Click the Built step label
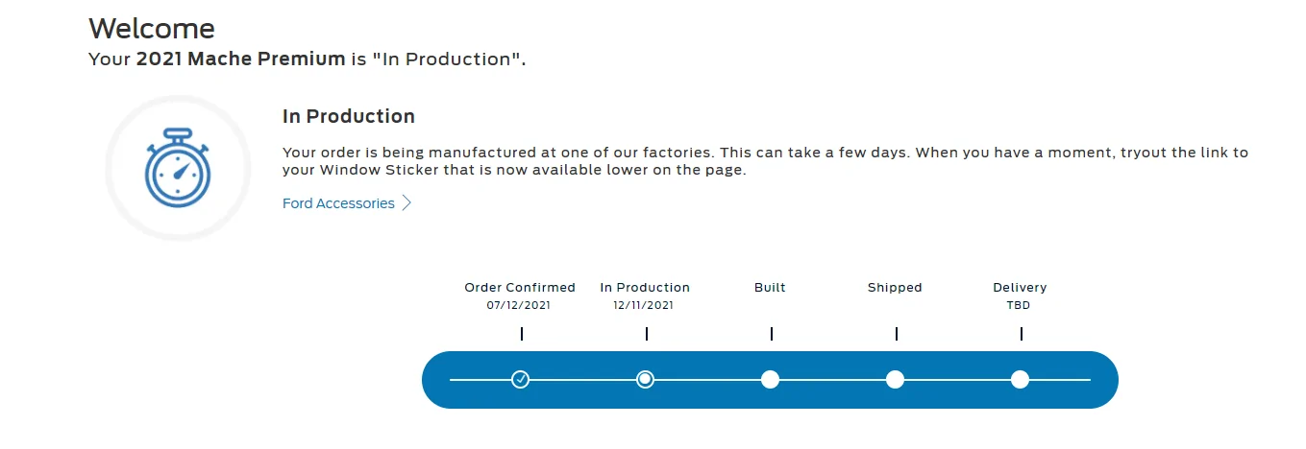Image resolution: width=1306 pixels, height=449 pixels. [770, 287]
